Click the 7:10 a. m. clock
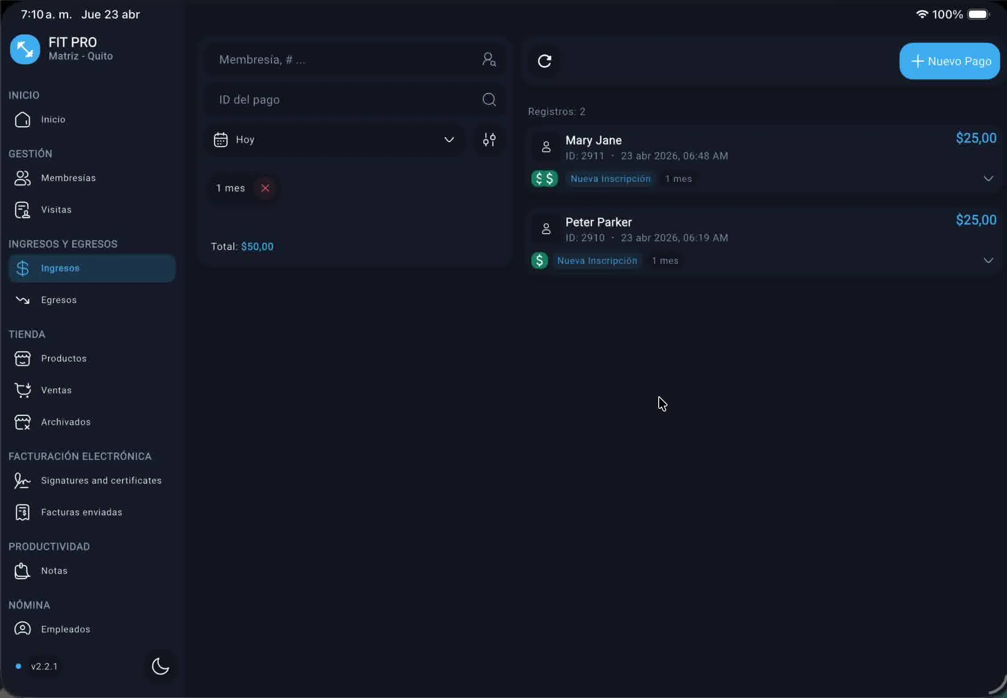This screenshot has height=698, width=1007. (46, 14)
